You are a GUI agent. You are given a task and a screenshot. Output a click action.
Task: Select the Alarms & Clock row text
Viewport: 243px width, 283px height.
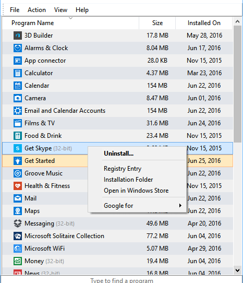tap(46, 48)
